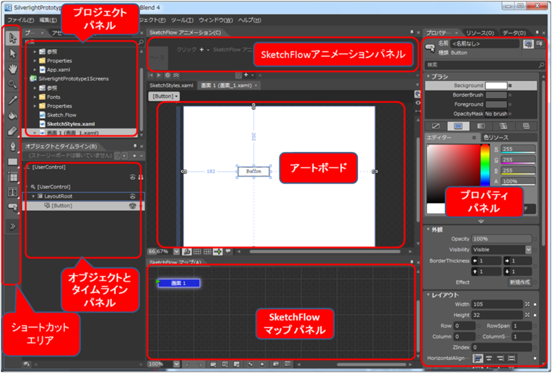Click the BorderBrush color swatch

496,95
